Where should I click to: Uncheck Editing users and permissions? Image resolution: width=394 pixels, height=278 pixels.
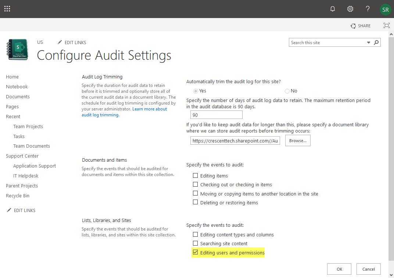(x=195, y=252)
